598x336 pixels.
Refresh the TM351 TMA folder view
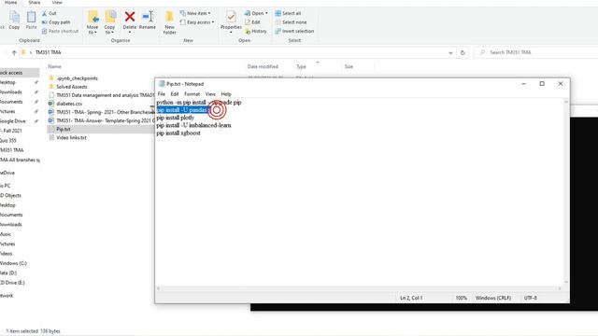click(x=463, y=52)
